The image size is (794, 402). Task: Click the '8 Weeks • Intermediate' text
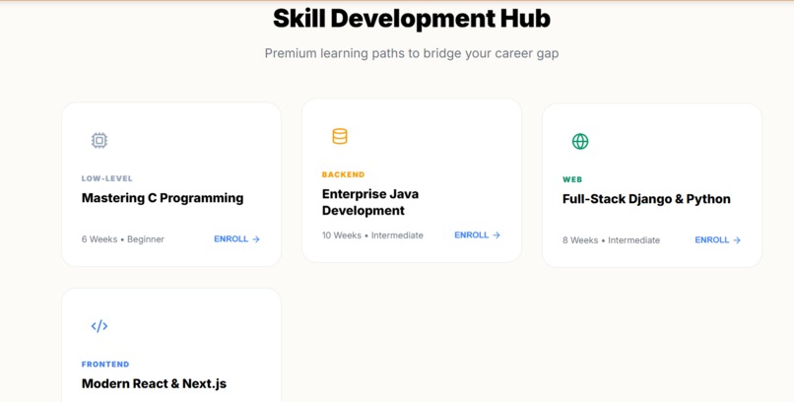coord(611,240)
